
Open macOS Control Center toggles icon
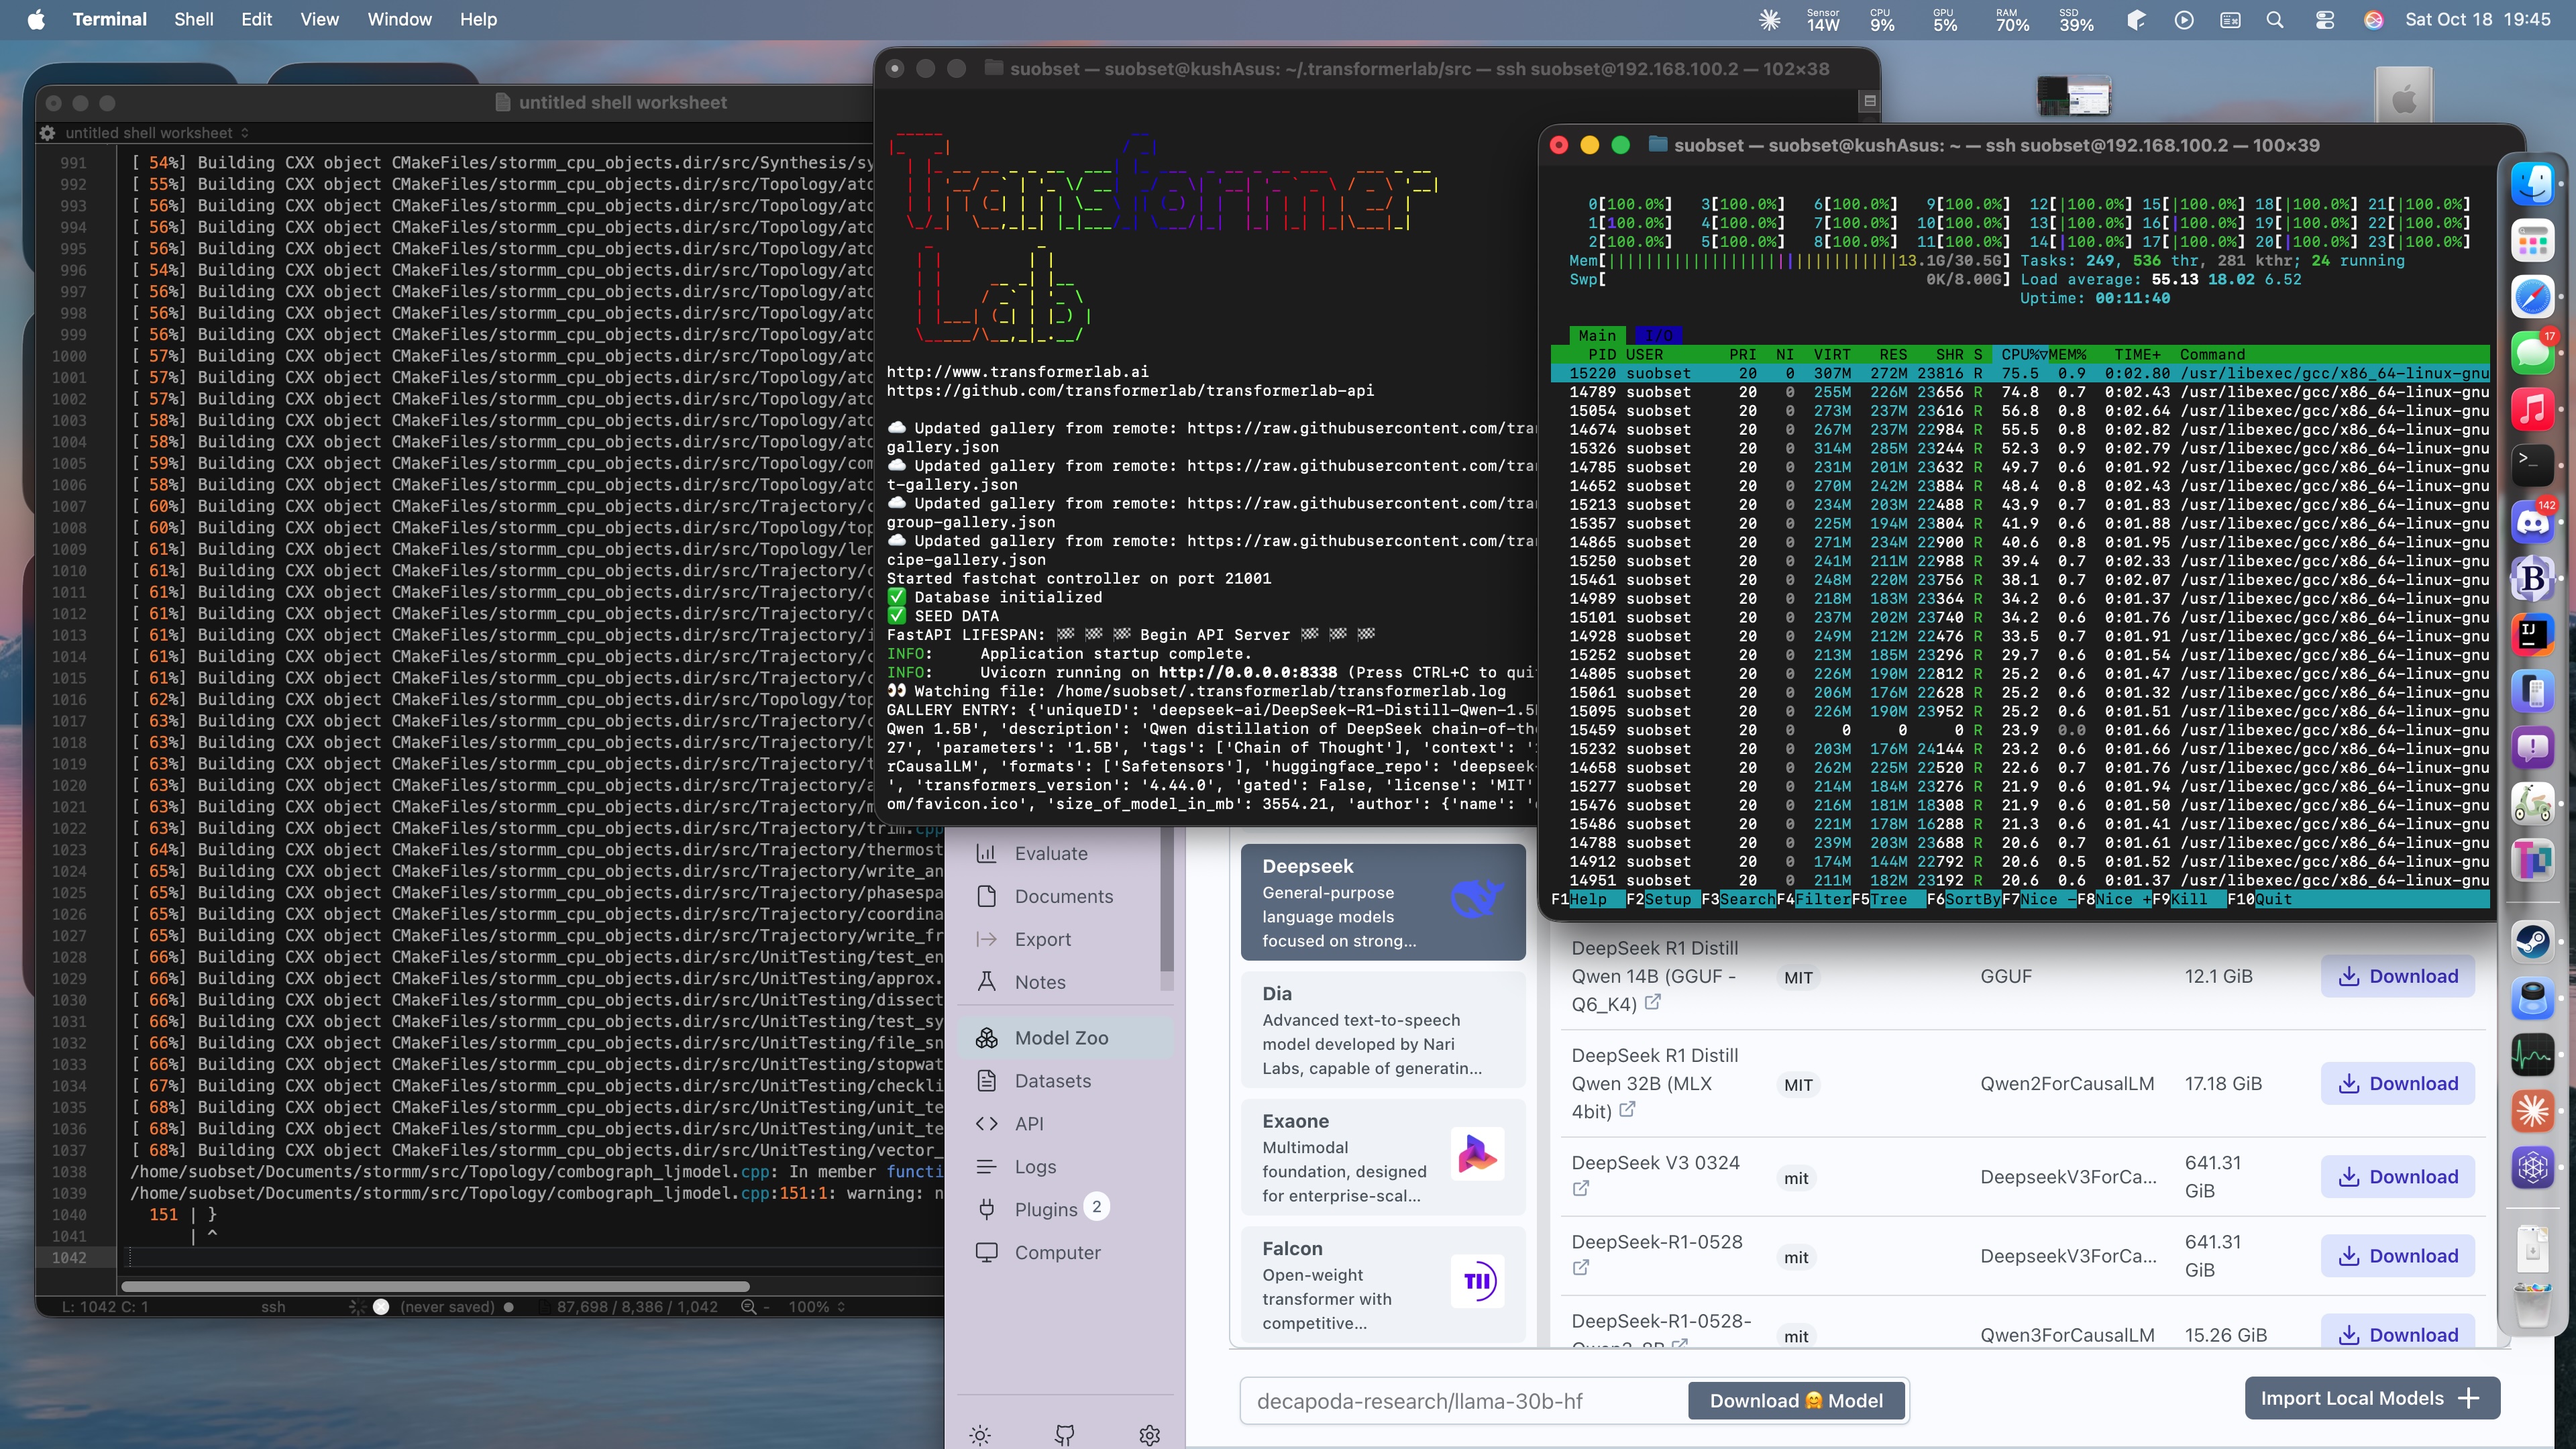point(2324,20)
